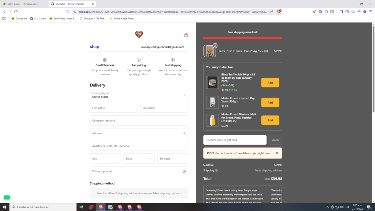375x211 pixels.
Task: Open the taskbar clock 7:10 a. m.
Action: 357,207
